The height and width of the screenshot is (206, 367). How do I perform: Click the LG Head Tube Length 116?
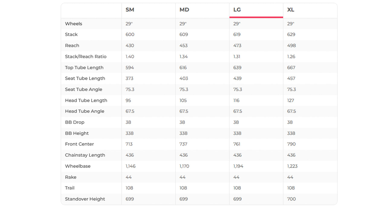pyautogui.click(x=236, y=100)
